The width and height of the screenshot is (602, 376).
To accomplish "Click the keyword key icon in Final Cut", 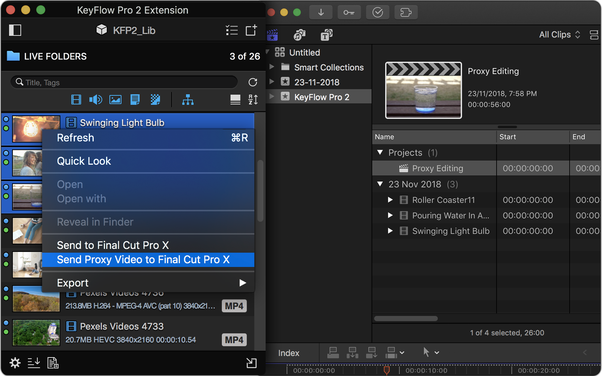I will tap(349, 12).
